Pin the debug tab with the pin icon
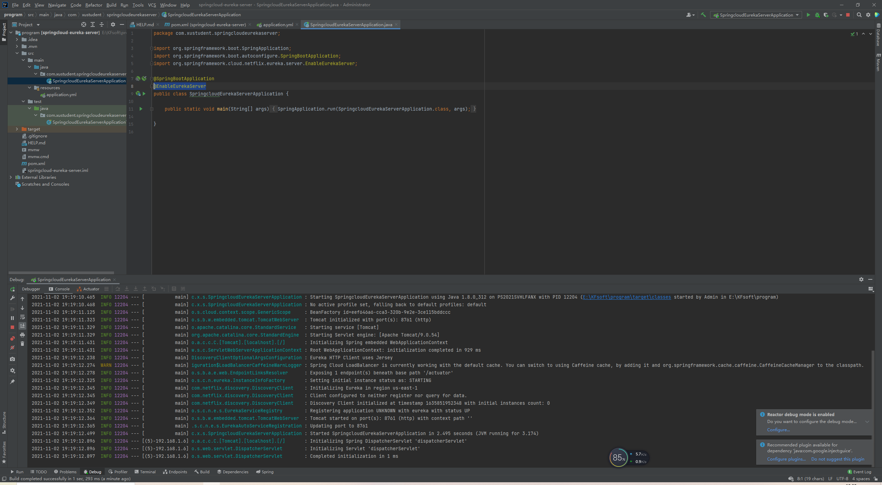882x485 pixels. pos(12,382)
